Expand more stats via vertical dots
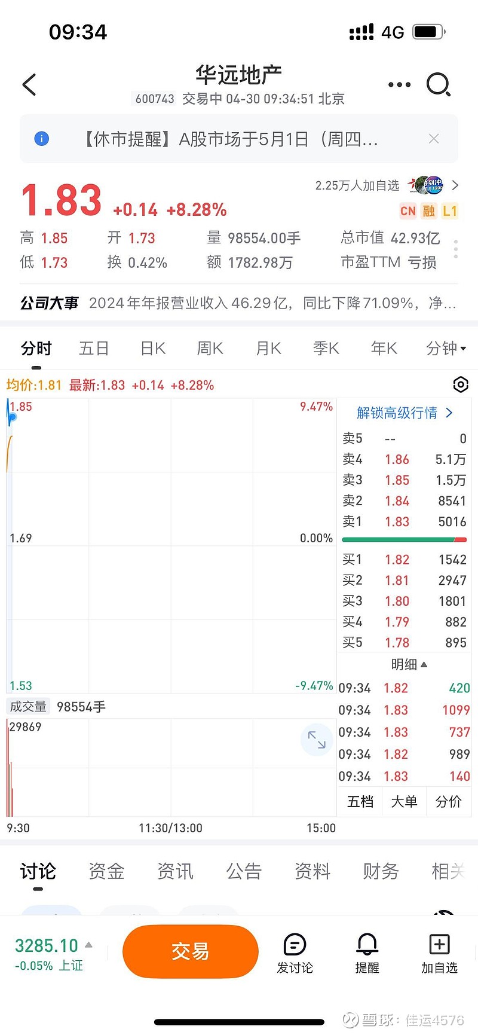 point(456,249)
